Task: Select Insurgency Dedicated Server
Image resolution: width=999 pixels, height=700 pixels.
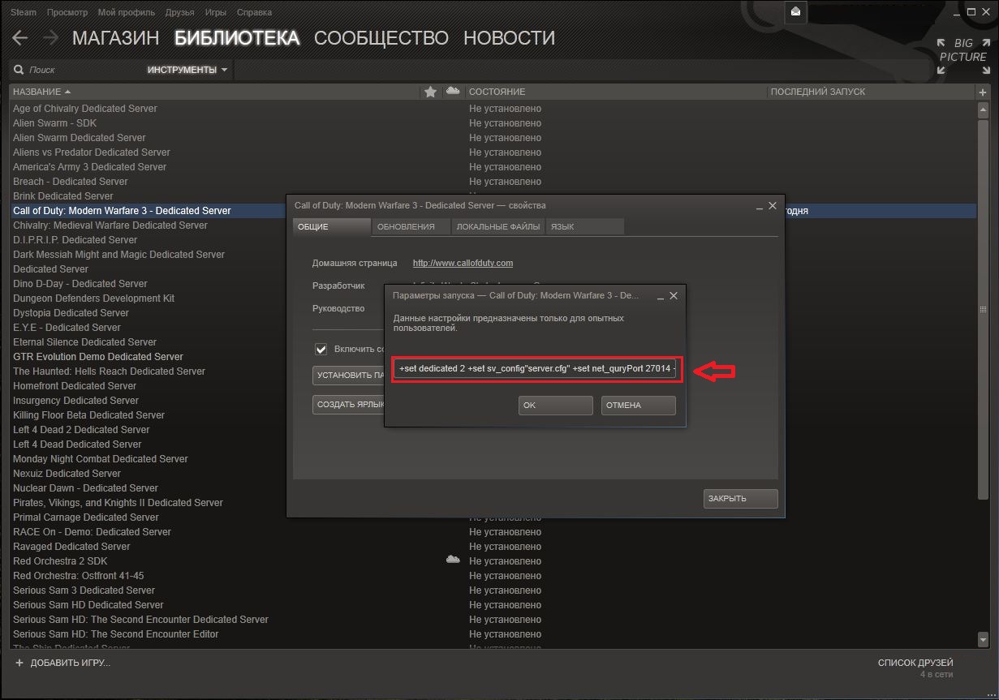Action: click(75, 401)
